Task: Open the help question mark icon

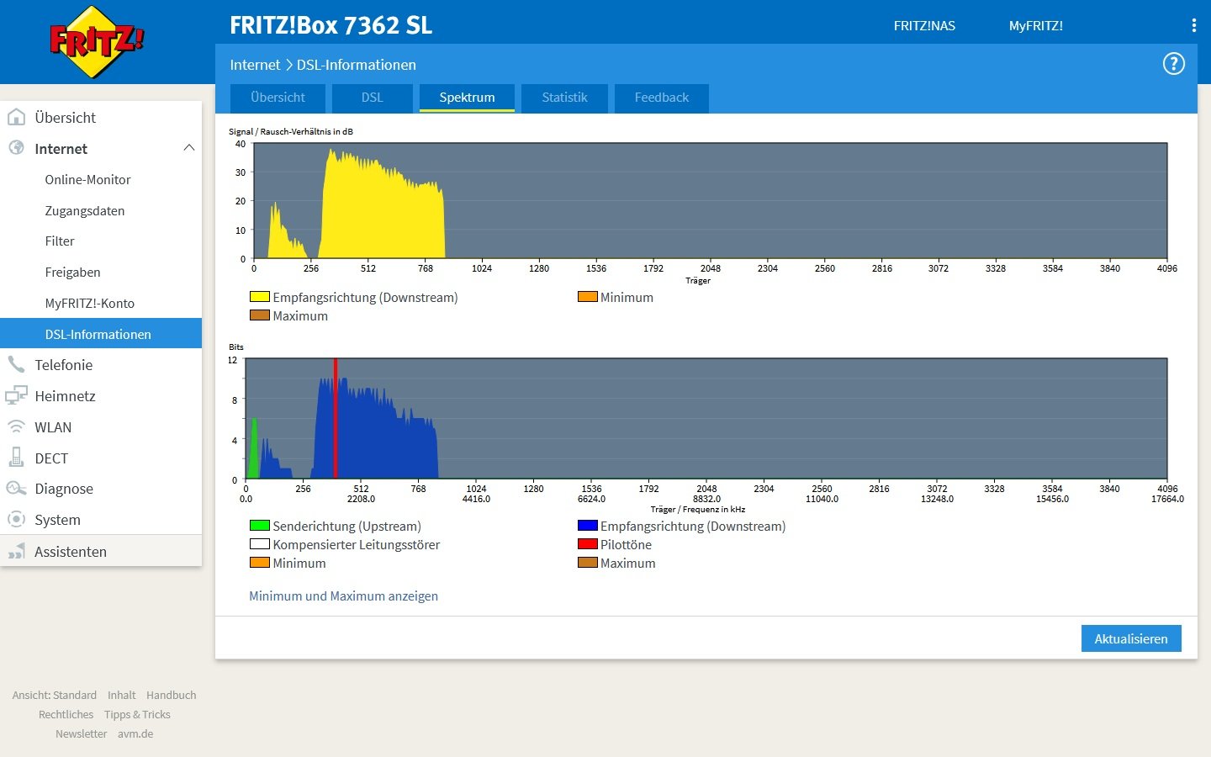Action: click(x=1173, y=64)
